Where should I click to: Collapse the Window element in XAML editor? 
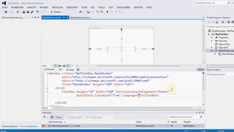tap(47, 73)
